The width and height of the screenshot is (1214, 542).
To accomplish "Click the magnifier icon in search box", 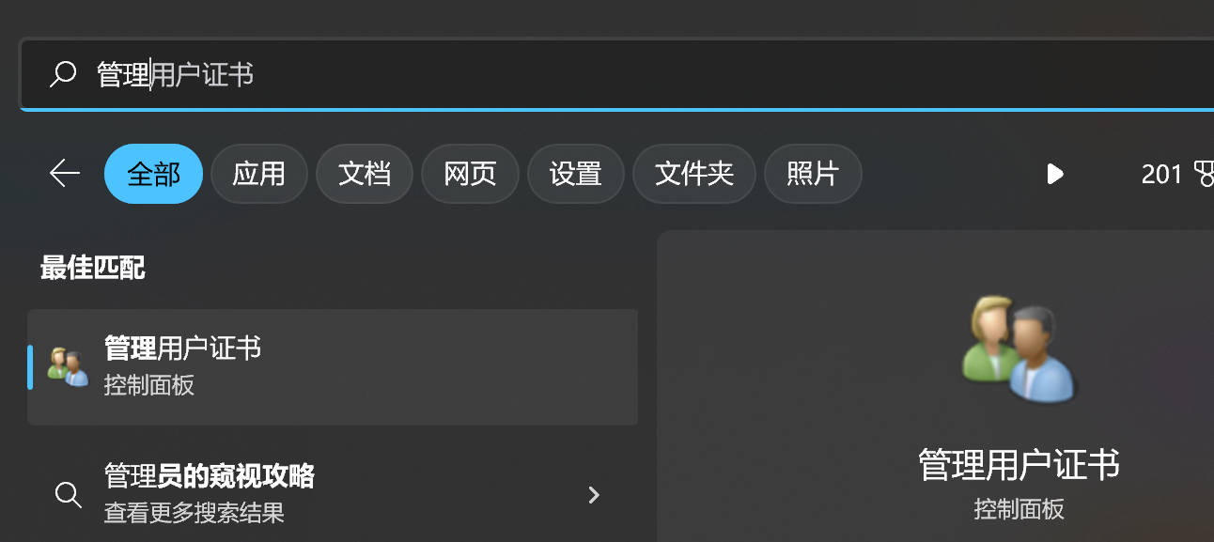I will coord(63,74).
